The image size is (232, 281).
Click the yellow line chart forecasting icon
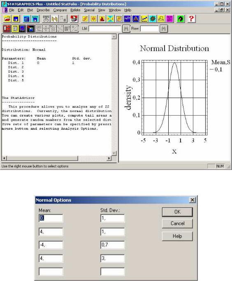(144, 19)
